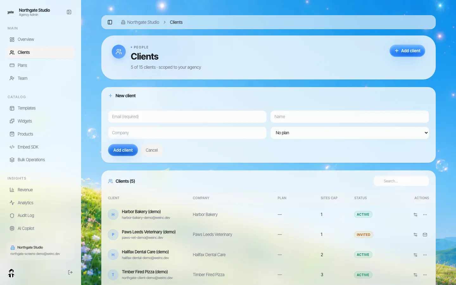This screenshot has width=456, height=285.
Task: Open Bulk Operations
Action: (41, 160)
